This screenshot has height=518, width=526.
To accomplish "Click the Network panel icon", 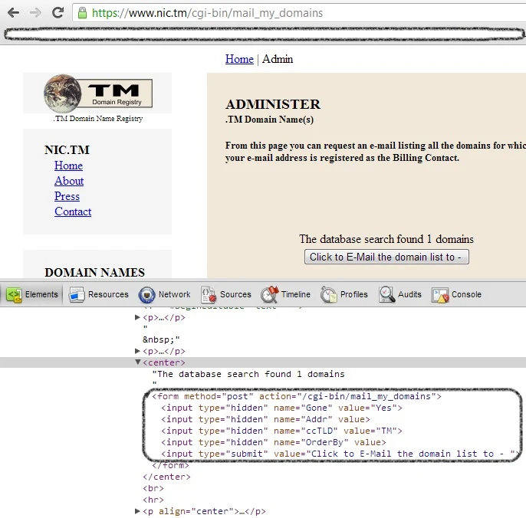I will pyautogui.click(x=146, y=295).
